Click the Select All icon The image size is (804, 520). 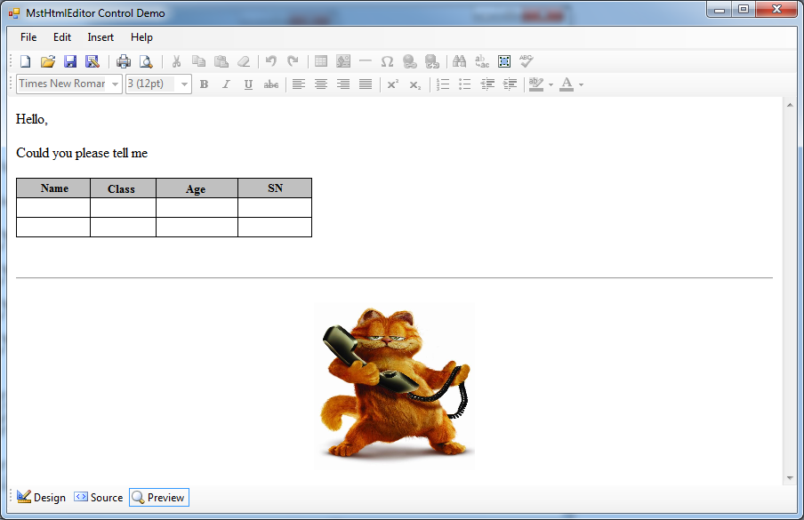tap(504, 61)
